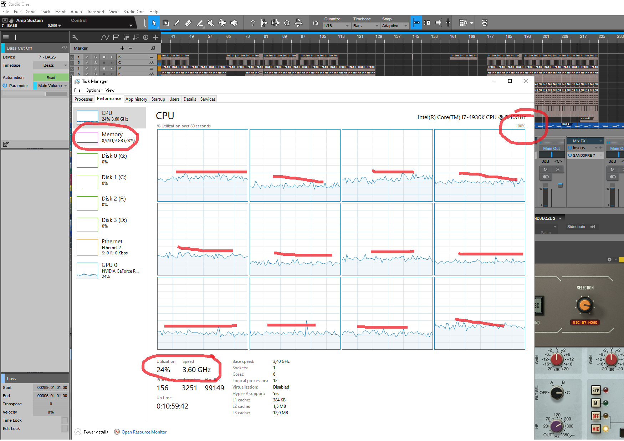624x441 pixels.
Task: Click the inspector parameter value slider
Action: pos(35,94)
